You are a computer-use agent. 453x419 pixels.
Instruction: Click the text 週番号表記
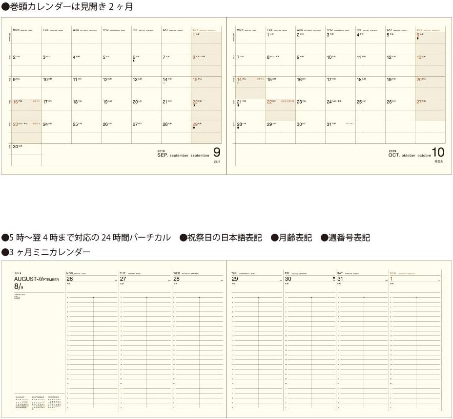click(345, 238)
